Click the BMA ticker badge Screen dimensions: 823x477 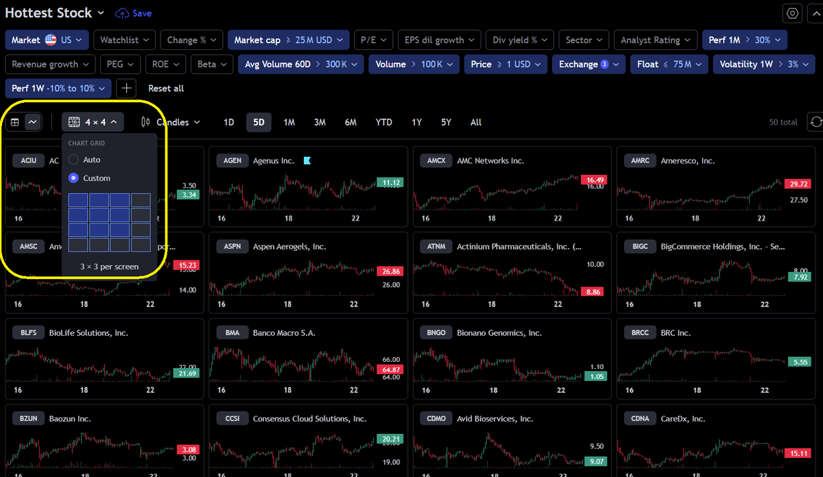pos(232,332)
